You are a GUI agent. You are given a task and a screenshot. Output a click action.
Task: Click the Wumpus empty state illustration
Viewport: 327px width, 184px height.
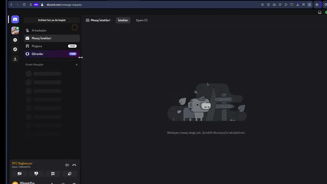[206, 102]
